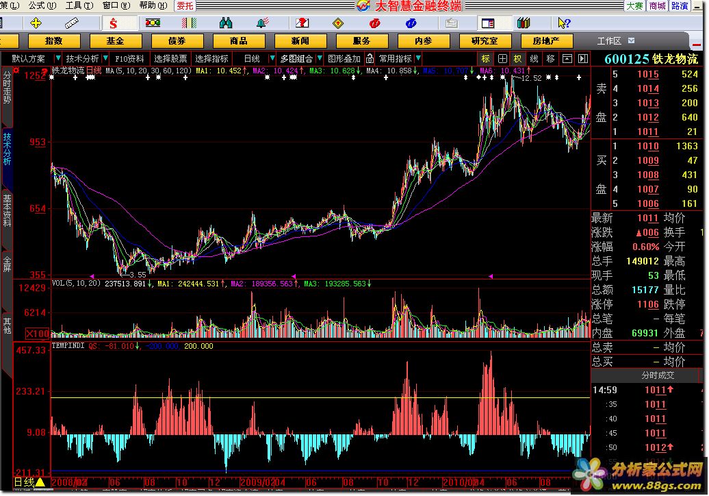Viewport: 709px width, 496px height.
Task: Open the 服务 category button
Action: (361, 40)
